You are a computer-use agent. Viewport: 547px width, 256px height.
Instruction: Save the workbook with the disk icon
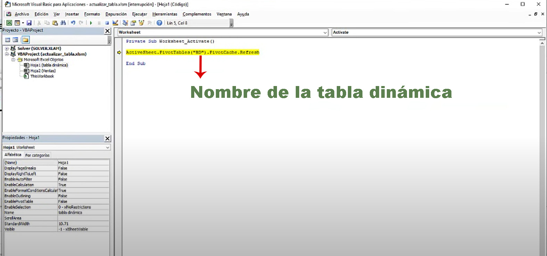pos(29,23)
